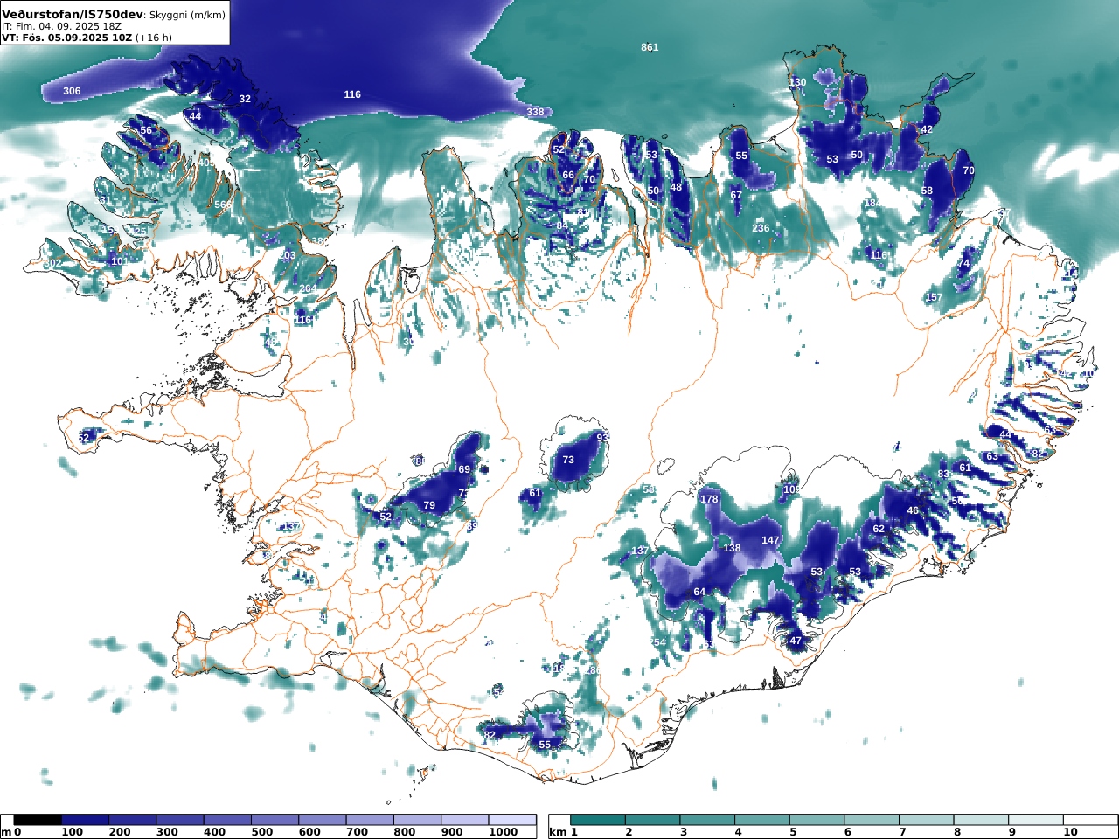The width and height of the screenshot is (1119, 839).
Task: Click the '5' tick on the km legend
Action: (793, 832)
